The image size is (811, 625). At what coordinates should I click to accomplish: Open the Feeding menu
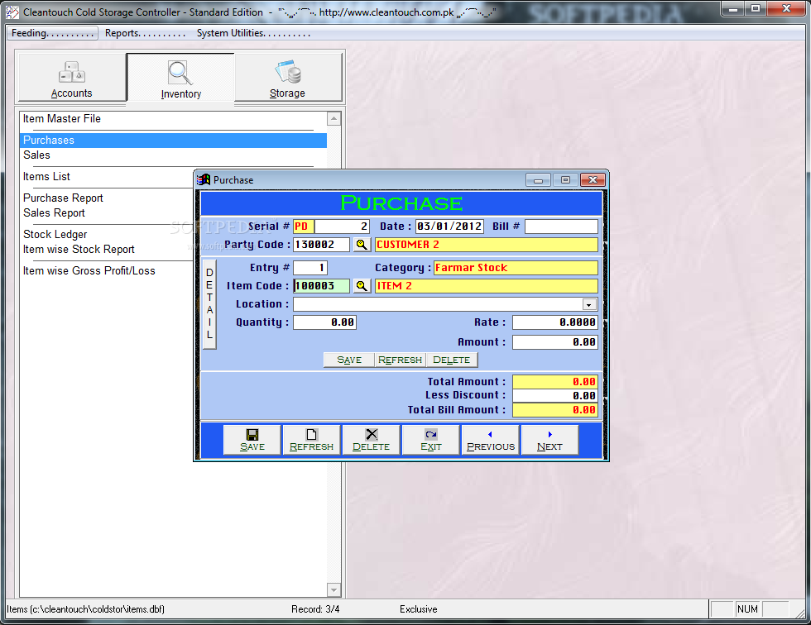tap(51, 33)
